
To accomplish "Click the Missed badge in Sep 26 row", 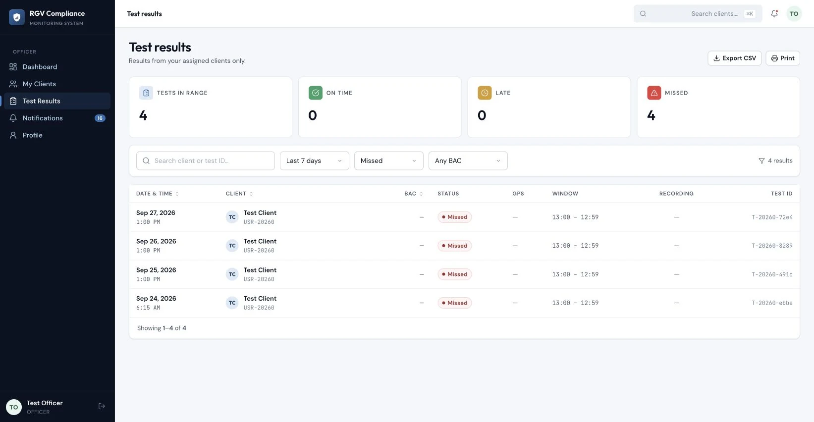I will pos(455,246).
